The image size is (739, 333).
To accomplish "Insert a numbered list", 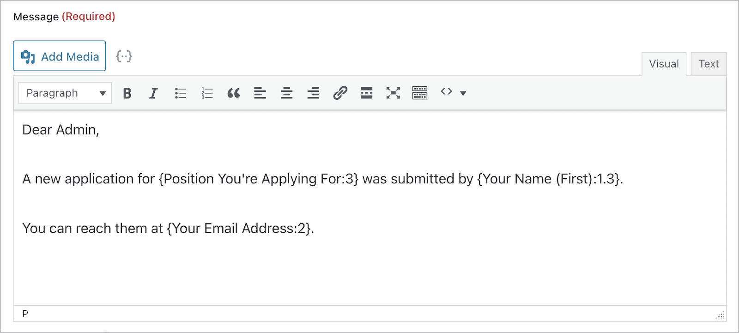I will coord(207,93).
